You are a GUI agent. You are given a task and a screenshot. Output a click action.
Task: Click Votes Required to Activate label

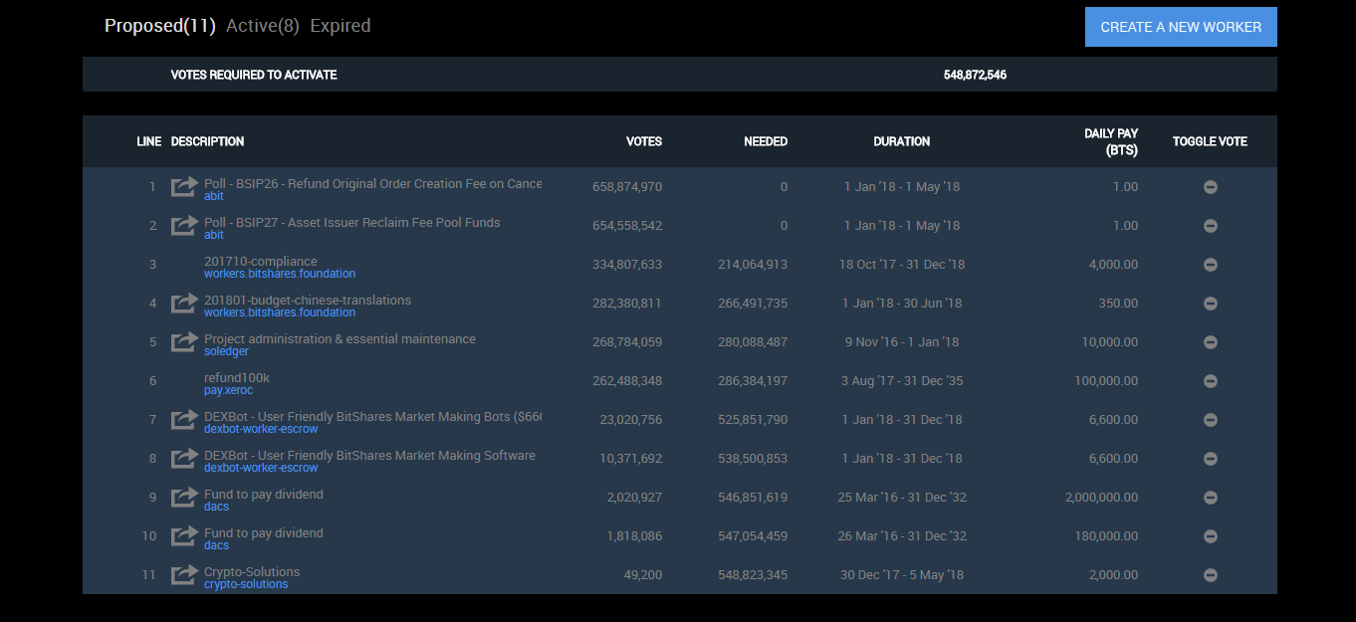254,75
